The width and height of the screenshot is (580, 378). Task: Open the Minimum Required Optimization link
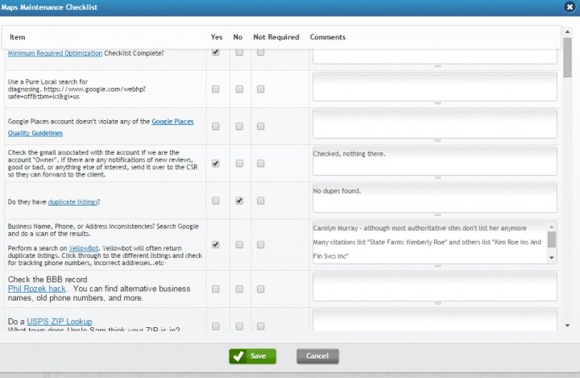[x=55, y=53]
